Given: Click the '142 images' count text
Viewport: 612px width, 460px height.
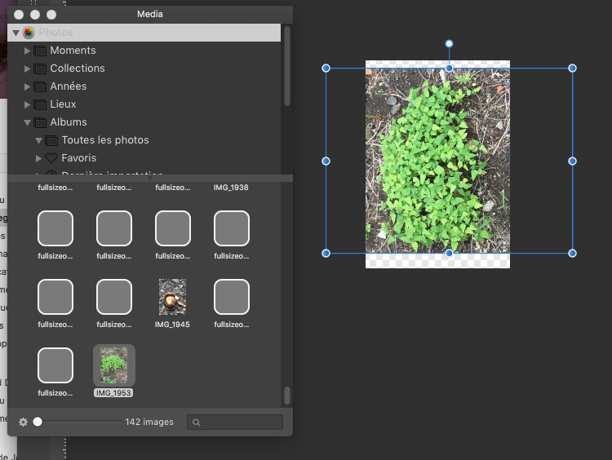Looking at the screenshot, I should tap(149, 422).
